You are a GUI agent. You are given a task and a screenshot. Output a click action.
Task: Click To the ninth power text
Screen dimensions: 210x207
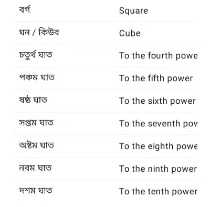(158, 169)
